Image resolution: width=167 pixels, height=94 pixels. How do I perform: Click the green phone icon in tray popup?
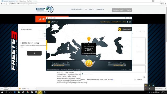point(150,85)
